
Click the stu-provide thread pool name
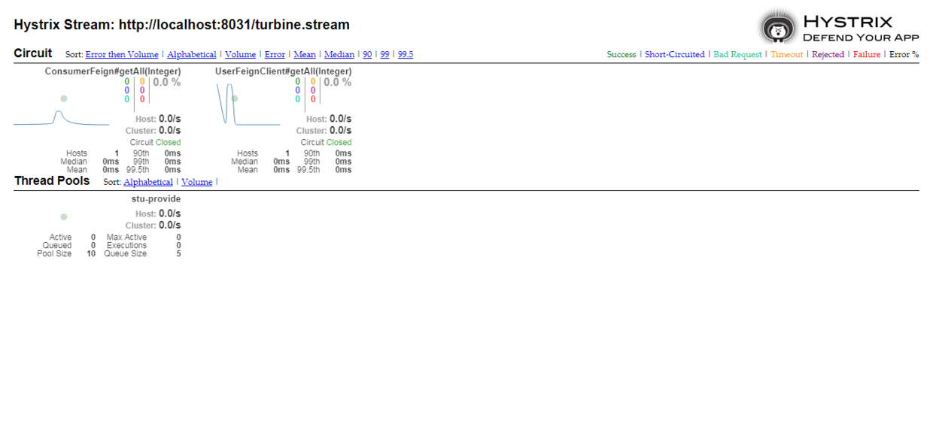157,199
